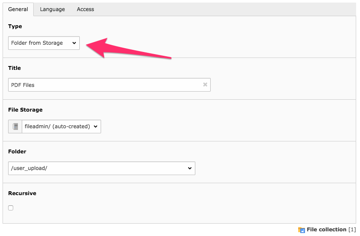Screen dimensions: 360x236
Task: Enable the Recursive checkbox
Action: point(11,208)
